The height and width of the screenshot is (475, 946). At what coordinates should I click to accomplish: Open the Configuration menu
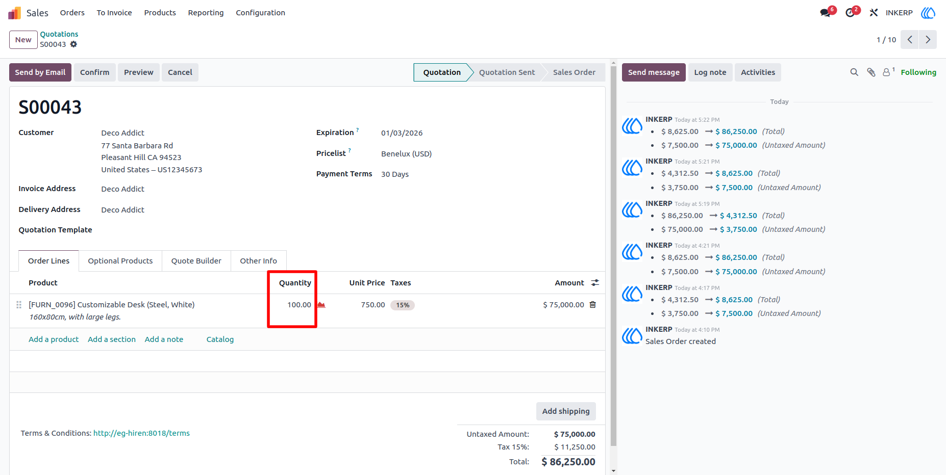(x=260, y=13)
